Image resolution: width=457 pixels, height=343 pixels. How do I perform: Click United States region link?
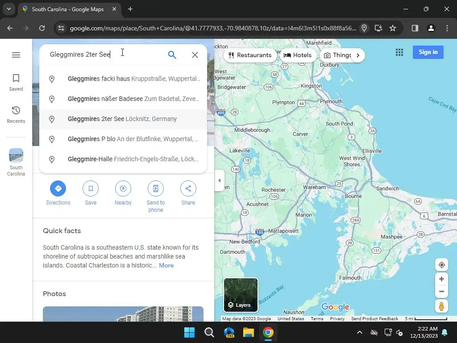[x=291, y=319]
